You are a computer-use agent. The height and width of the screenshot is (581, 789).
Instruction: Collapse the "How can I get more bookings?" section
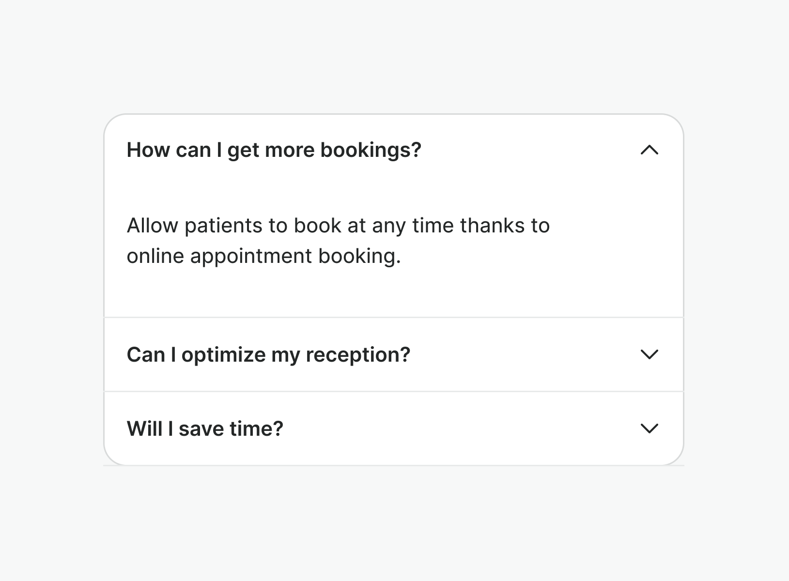[x=393, y=150]
